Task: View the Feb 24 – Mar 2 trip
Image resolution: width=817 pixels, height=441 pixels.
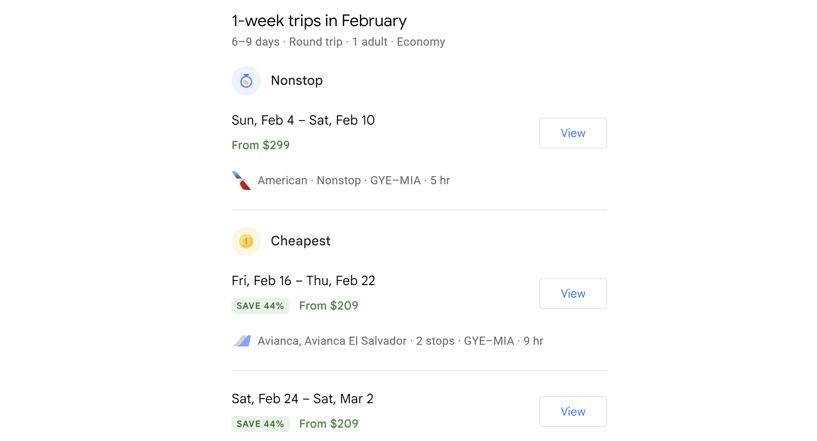Action: click(573, 412)
